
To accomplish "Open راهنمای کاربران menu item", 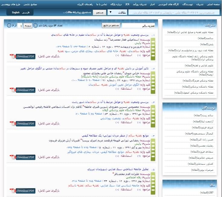I will (x=85, y=5).
